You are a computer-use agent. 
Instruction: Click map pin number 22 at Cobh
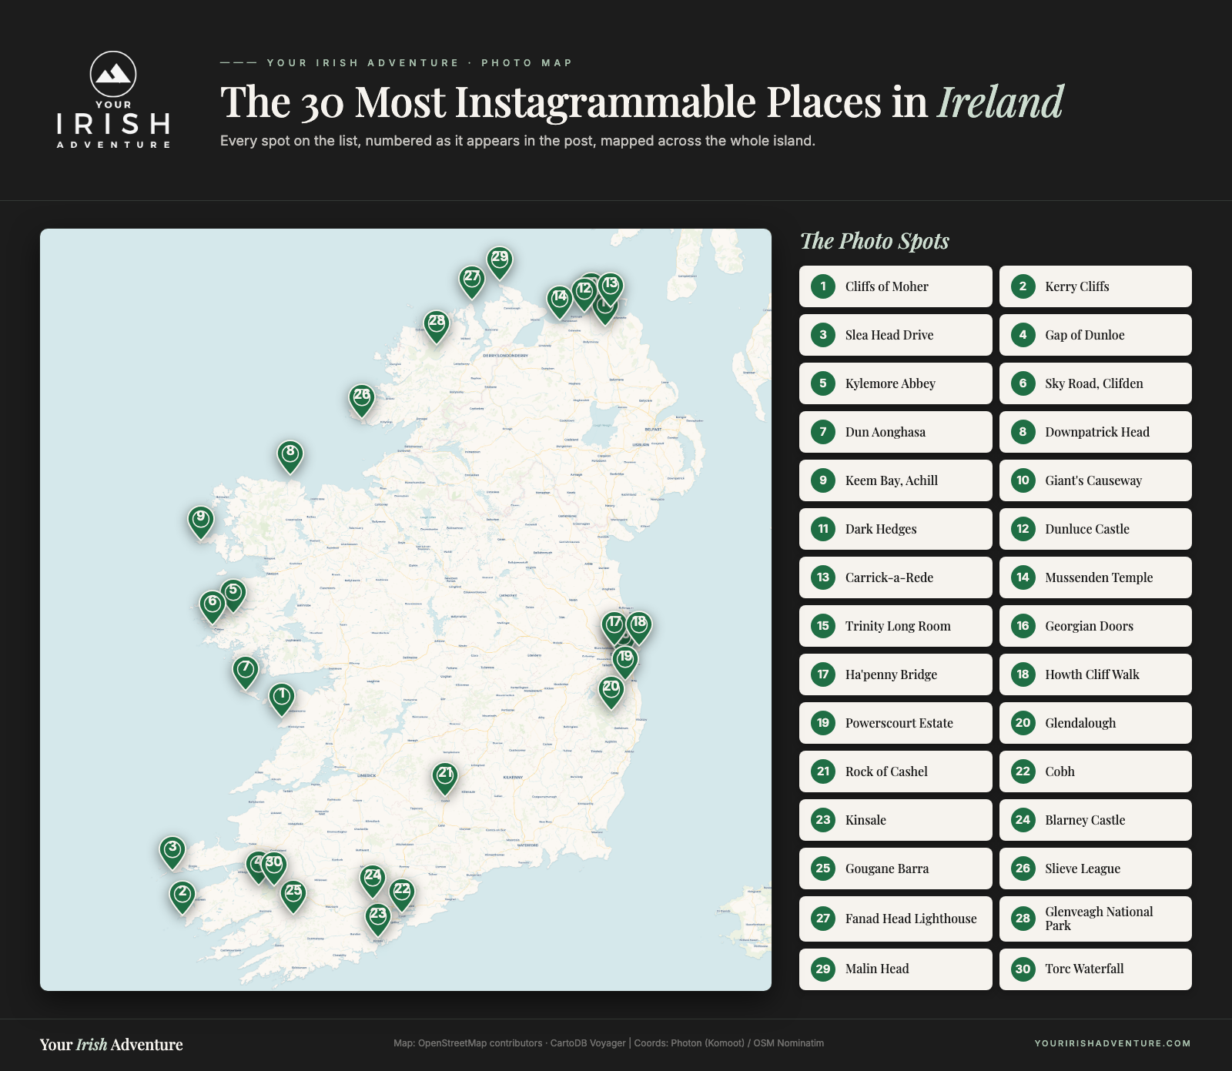click(402, 894)
